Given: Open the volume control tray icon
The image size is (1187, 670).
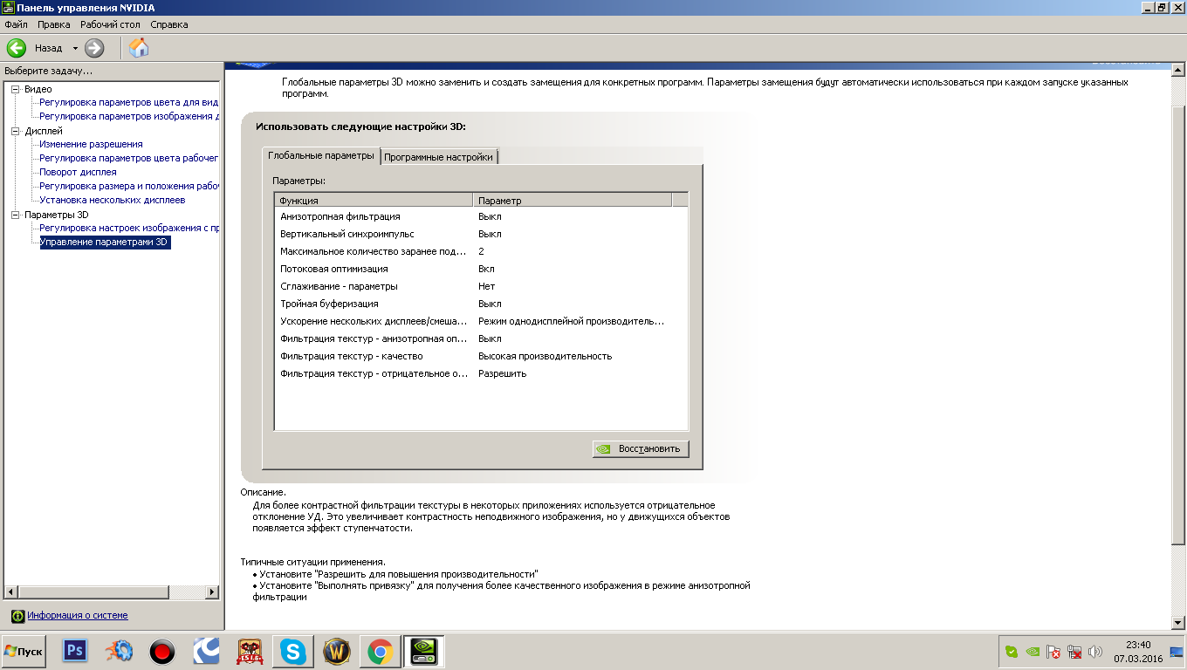Looking at the screenshot, I should pyautogui.click(x=1095, y=652).
